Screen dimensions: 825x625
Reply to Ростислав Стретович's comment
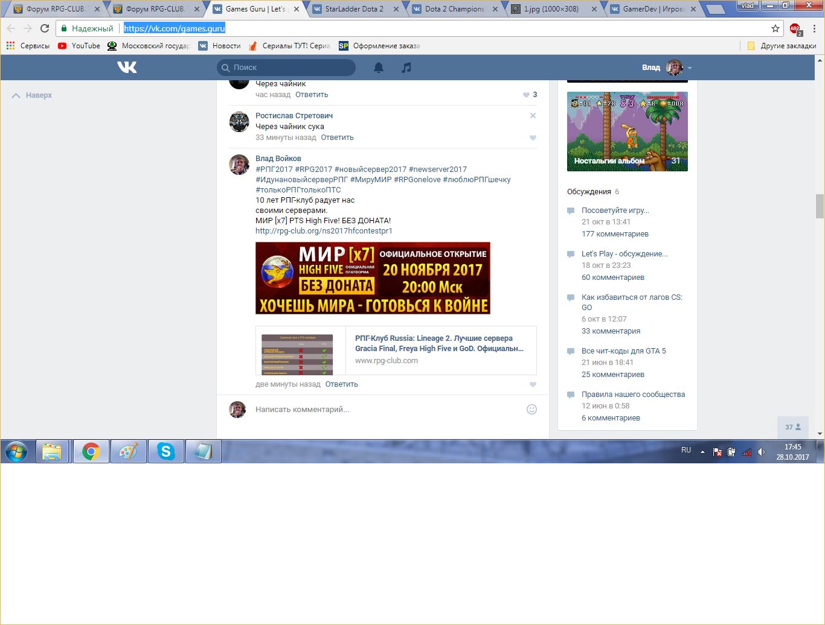point(337,138)
